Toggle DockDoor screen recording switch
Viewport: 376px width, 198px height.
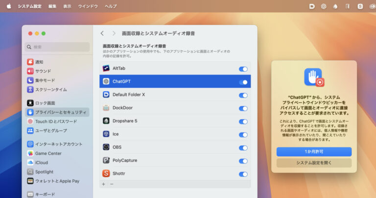point(243,108)
